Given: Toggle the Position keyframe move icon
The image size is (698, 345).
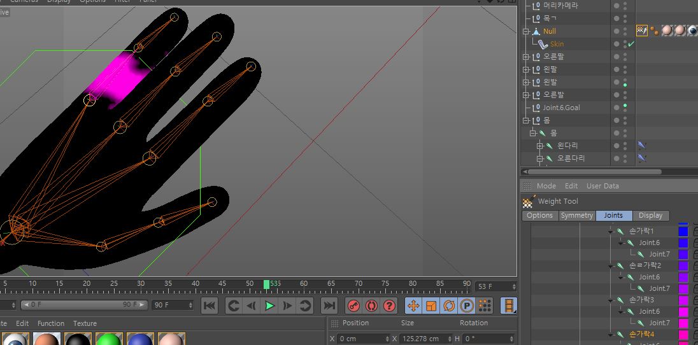Looking at the screenshot, I should pos(413,306).
